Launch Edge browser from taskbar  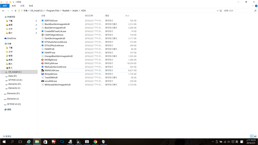(29, 142)
